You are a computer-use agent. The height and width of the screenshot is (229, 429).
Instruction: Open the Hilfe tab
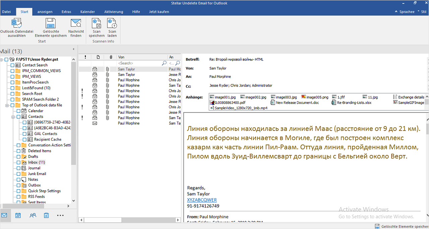tap(136, 12)
